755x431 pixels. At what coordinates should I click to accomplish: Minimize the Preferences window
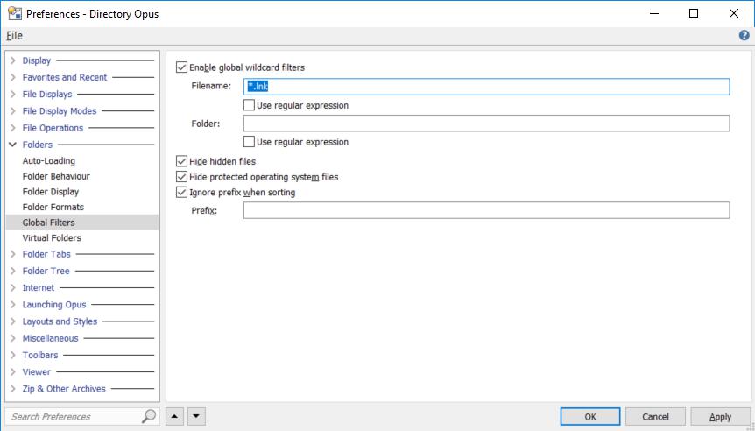pyautogui.click(x=654, y=13)
